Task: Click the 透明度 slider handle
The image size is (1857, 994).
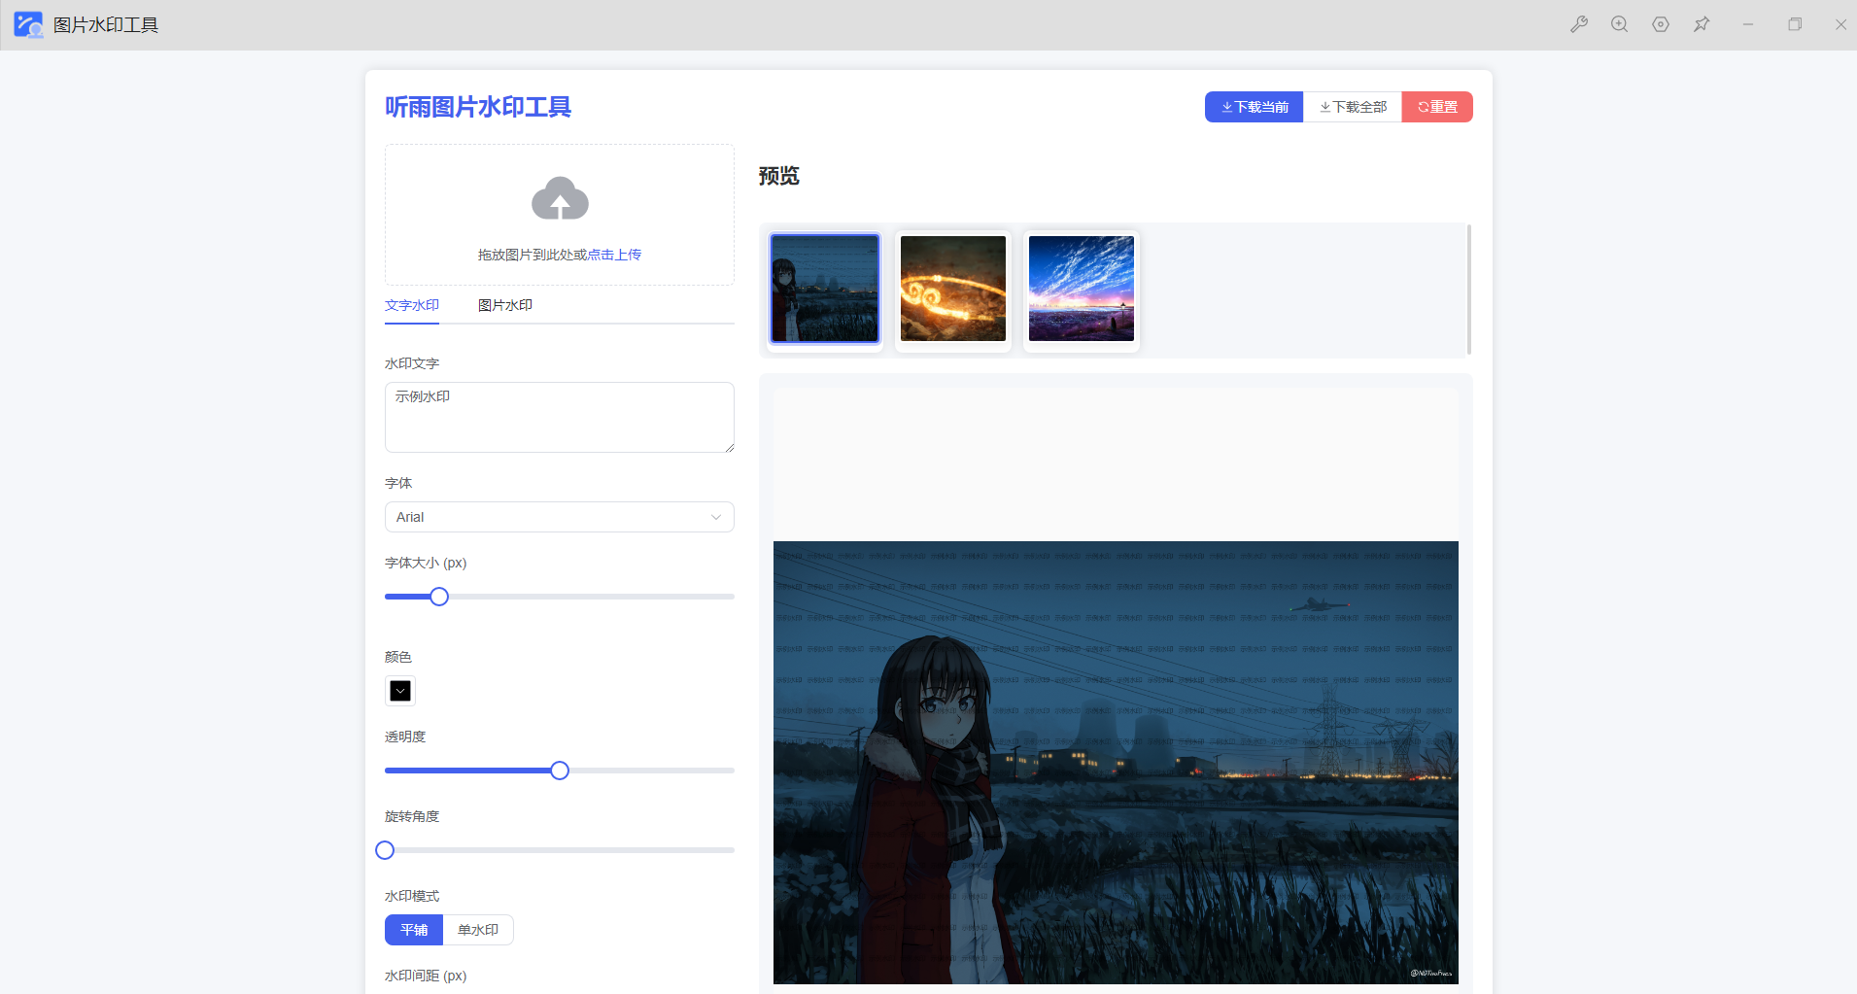Action: point(560,771)
